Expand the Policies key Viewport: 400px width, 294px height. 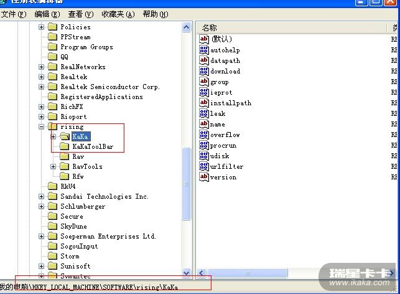click(41, 27)
